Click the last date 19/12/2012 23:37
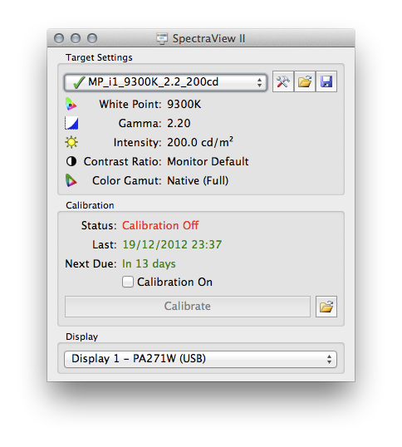Viewport: 402px width, 447px height. coord(172,244)
